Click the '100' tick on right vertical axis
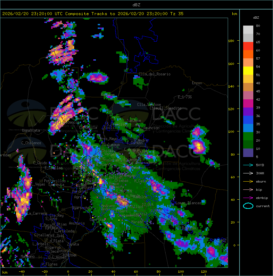The width and height of the screenshot is (273, 276). pos(231,132)
